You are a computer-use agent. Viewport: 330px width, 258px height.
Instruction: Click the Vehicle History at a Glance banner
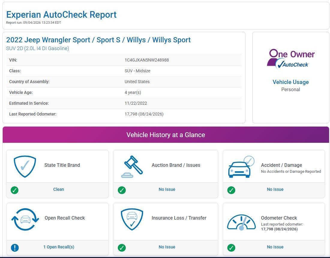pos(166,135)
